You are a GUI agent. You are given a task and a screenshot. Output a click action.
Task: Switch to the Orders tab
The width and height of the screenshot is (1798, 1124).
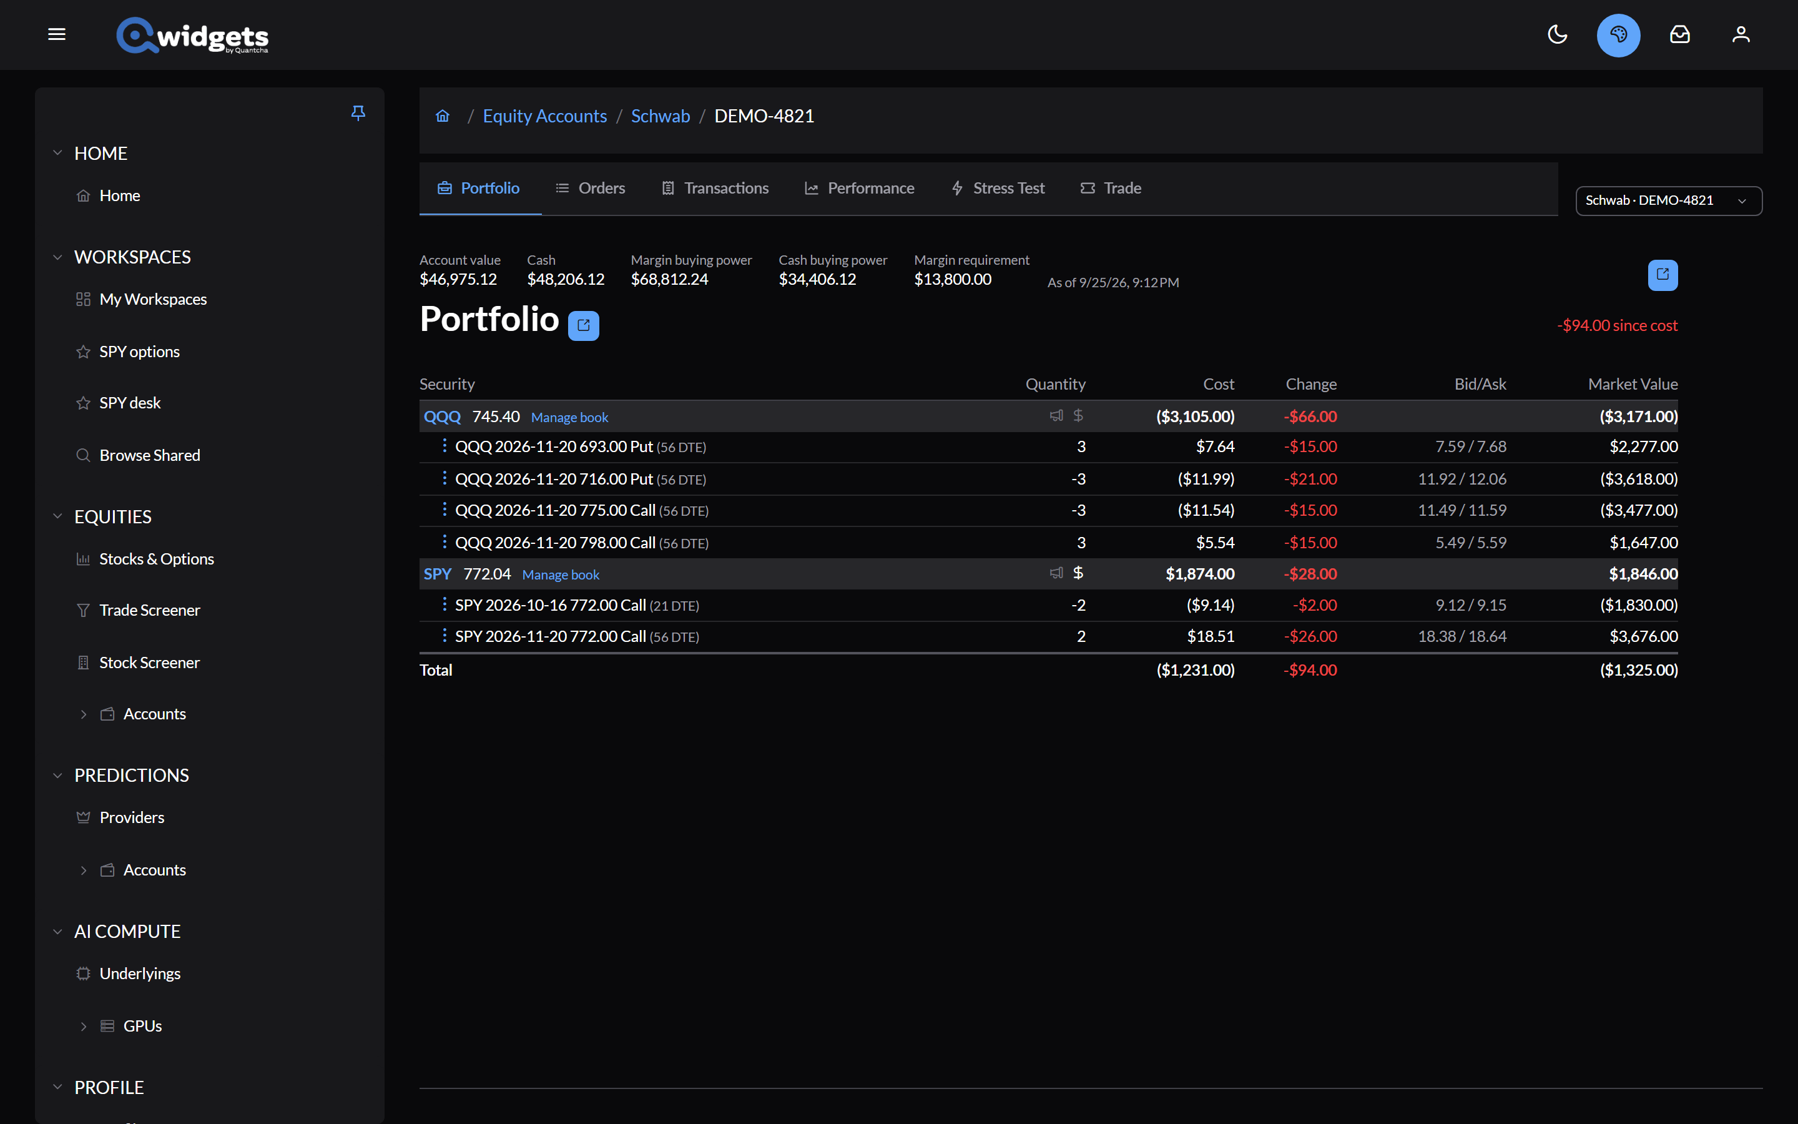(x=591, y=188)
